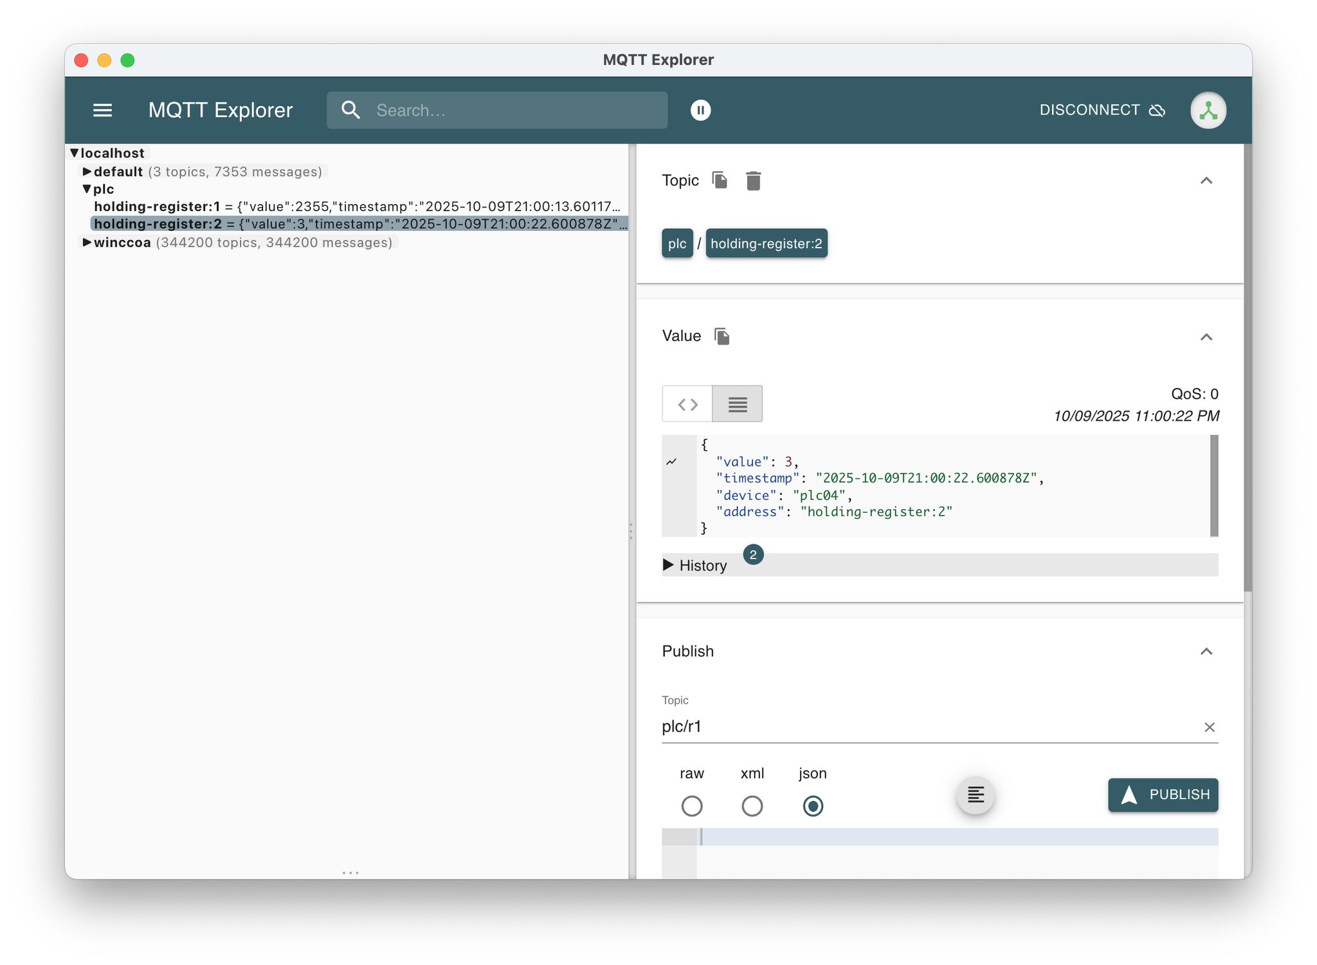
Task: Select the holding-register:1 topic
Action: pyautogui.click(x=158, y=207)
